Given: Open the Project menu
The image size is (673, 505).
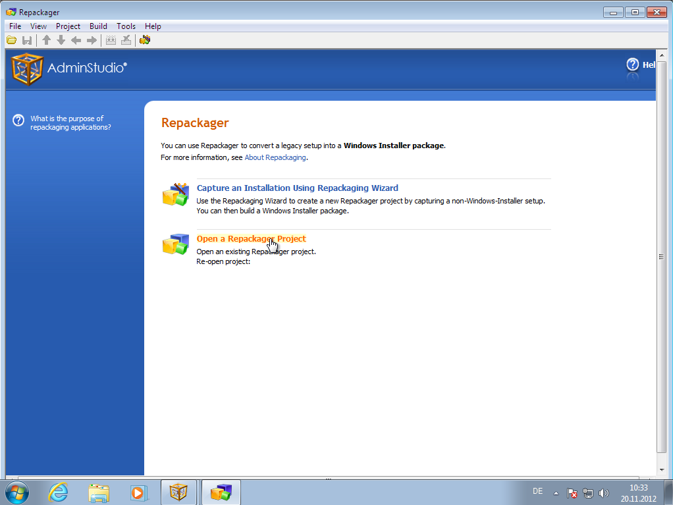Looking at the screenshot, I should point(68,26).
